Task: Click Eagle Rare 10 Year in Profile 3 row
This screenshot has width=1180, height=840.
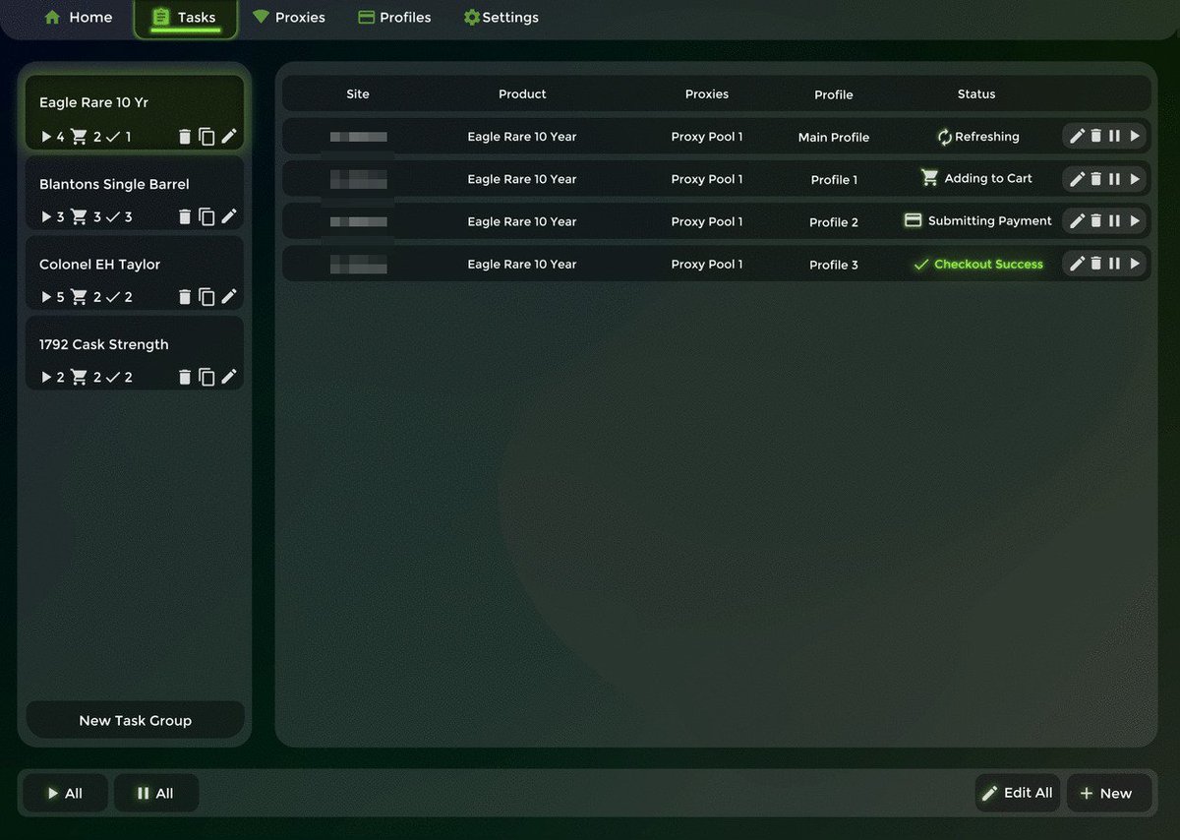Action: [522, 264]
